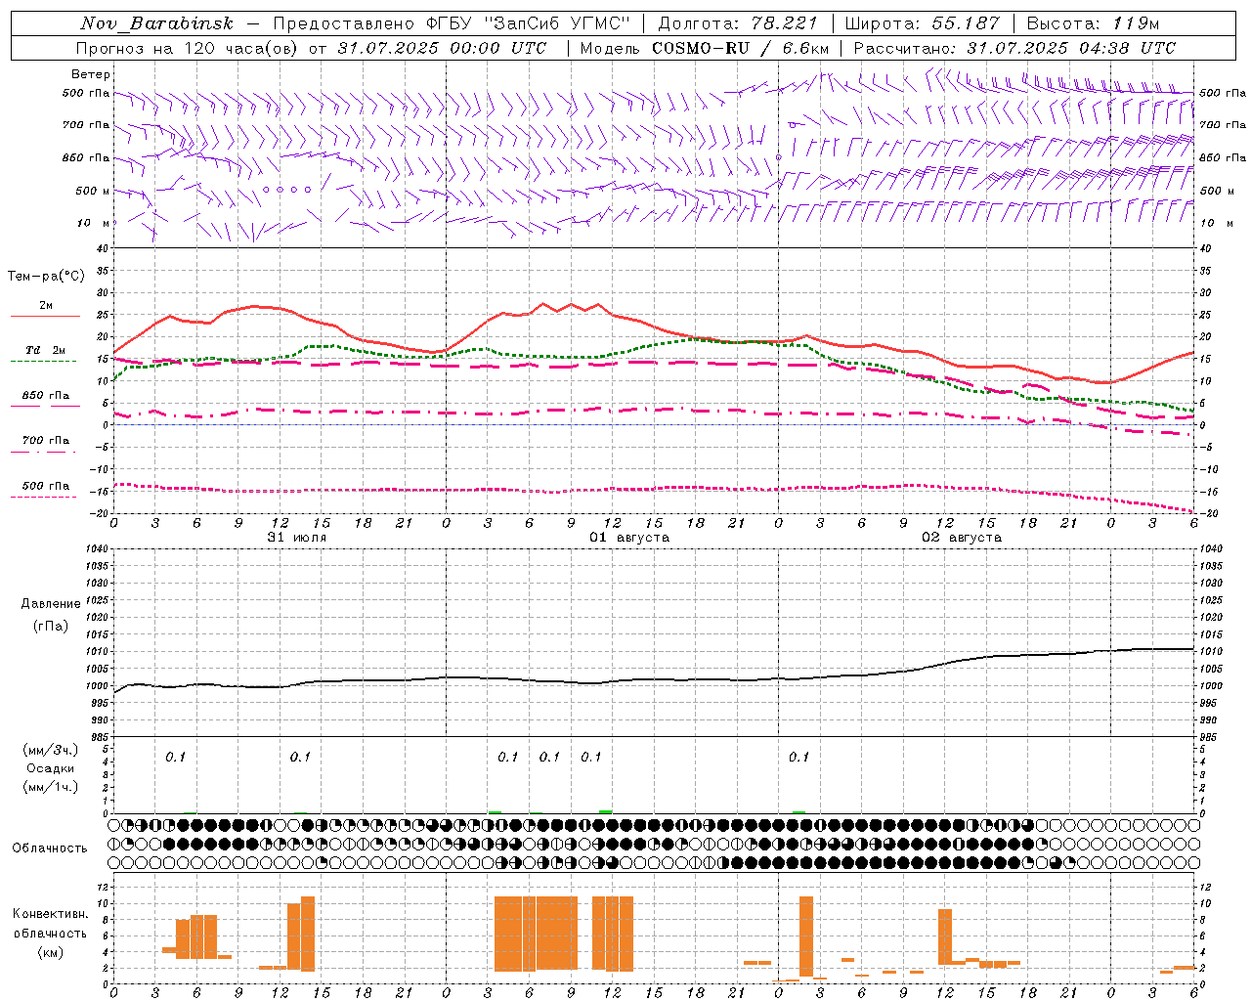Screen dimensions: 1251x1001
Task: Click the 700 гПа wind level label on right
Action: [x=1222, y=125]
